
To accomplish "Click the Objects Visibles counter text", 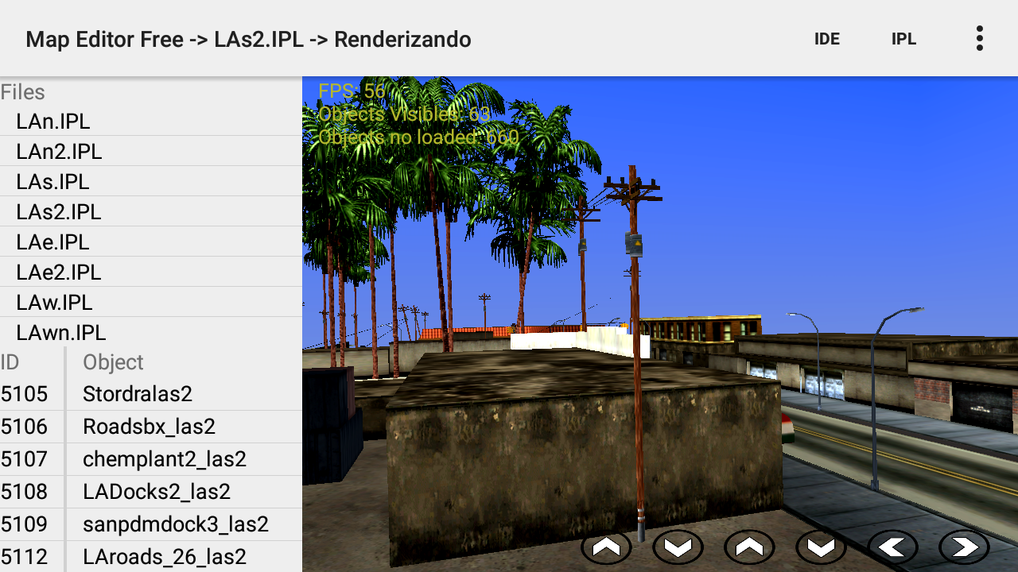I will [404, 114].
